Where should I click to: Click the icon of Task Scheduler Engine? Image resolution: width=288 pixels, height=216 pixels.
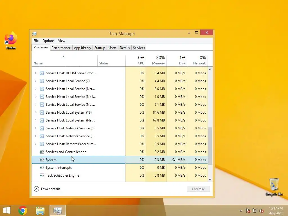[42, 175]
